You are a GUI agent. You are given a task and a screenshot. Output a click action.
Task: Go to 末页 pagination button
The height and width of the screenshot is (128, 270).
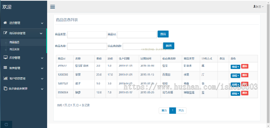click(181, 110)
